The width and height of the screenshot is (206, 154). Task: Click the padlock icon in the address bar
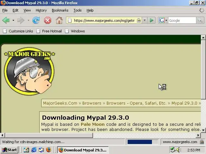(139, 20)
